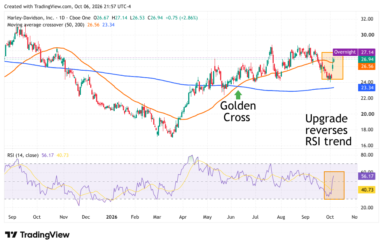Click the Upgrade reverses RSI trend annotation
This screenshot has width=383, height=247.
(x=328, y=130)
